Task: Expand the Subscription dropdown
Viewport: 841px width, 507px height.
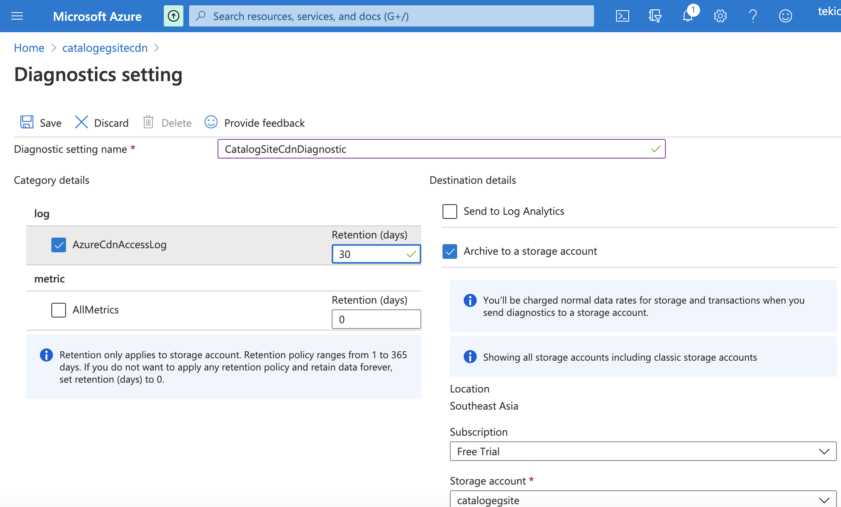Action: pyautogui.click(x=643, y=452)
